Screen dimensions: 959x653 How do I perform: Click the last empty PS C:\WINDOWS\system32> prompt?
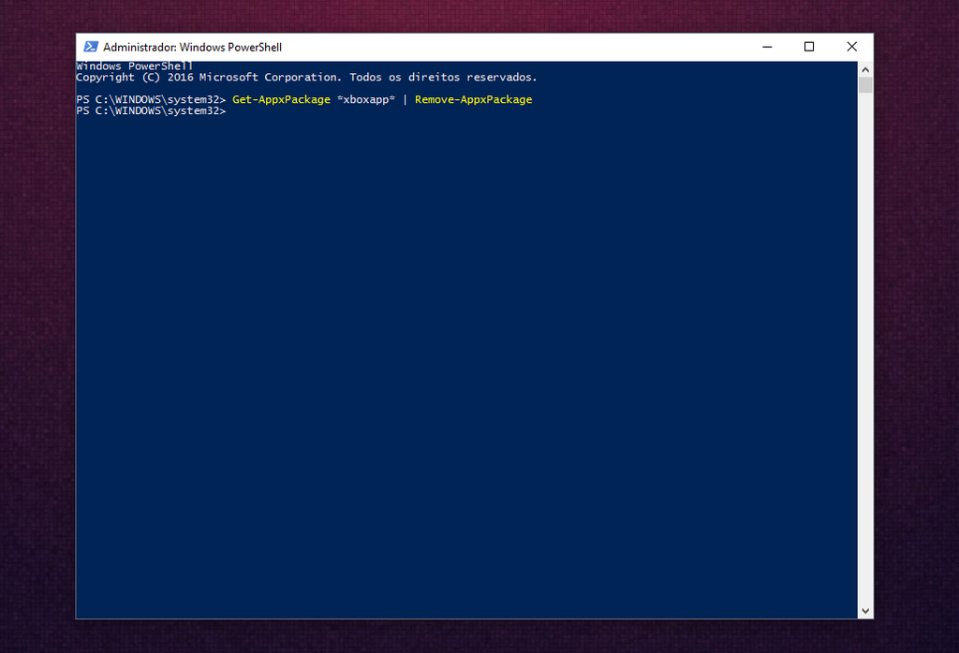pyautogui.click(x=151, y=111)
